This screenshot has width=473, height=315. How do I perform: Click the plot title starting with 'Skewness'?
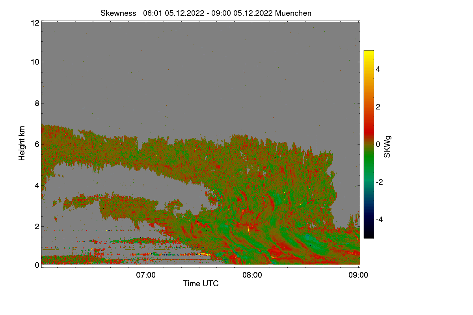tap(206, 13)
